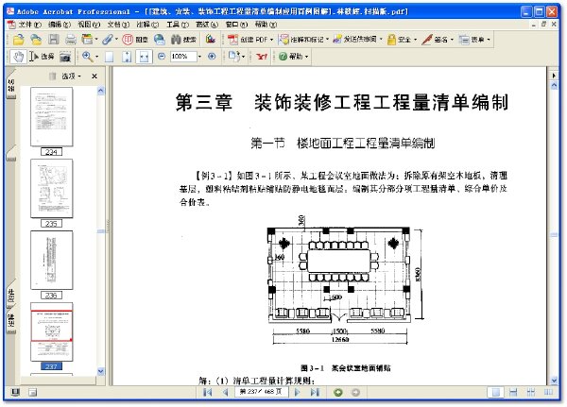Select the Hand tool
This screenshot has width=567, height=407.
click(x=18, y=57)
